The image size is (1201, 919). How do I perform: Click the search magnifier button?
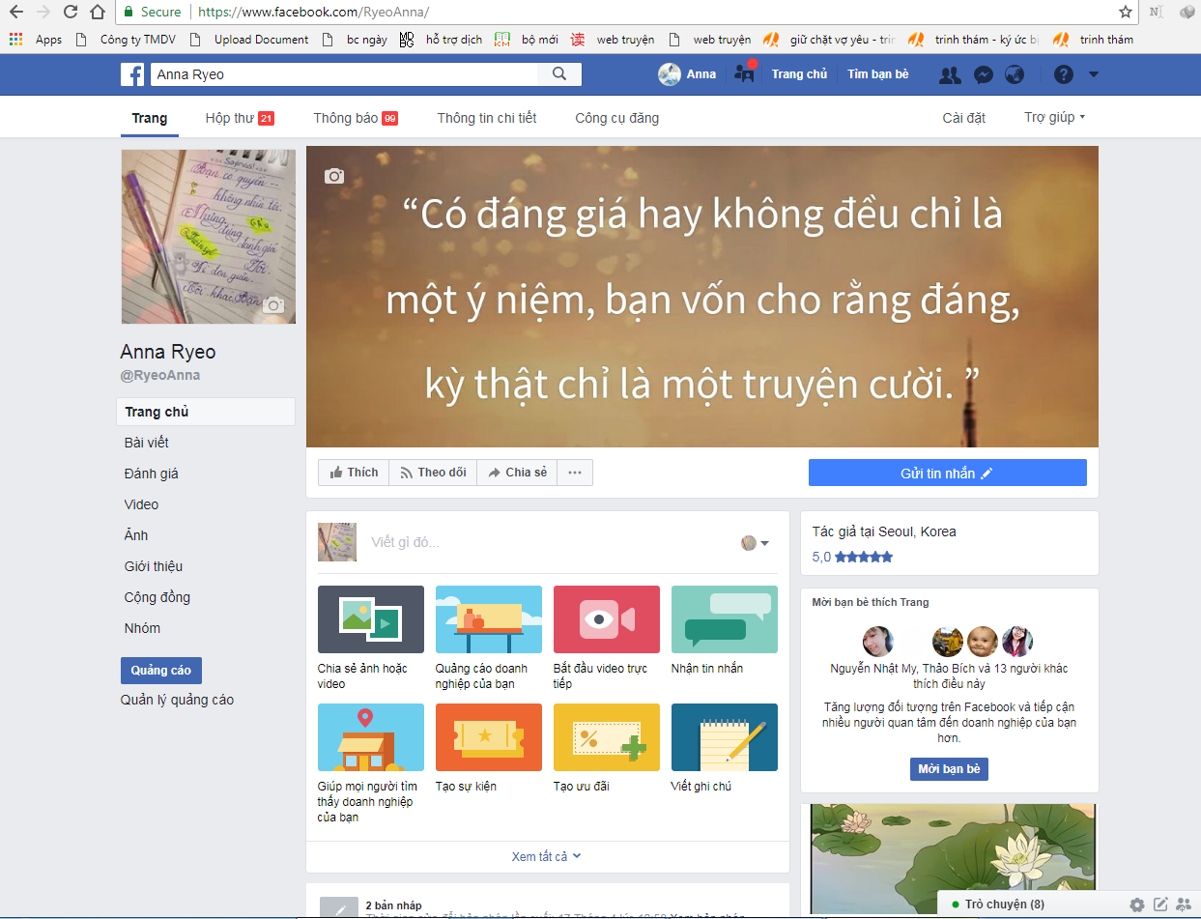559,74
